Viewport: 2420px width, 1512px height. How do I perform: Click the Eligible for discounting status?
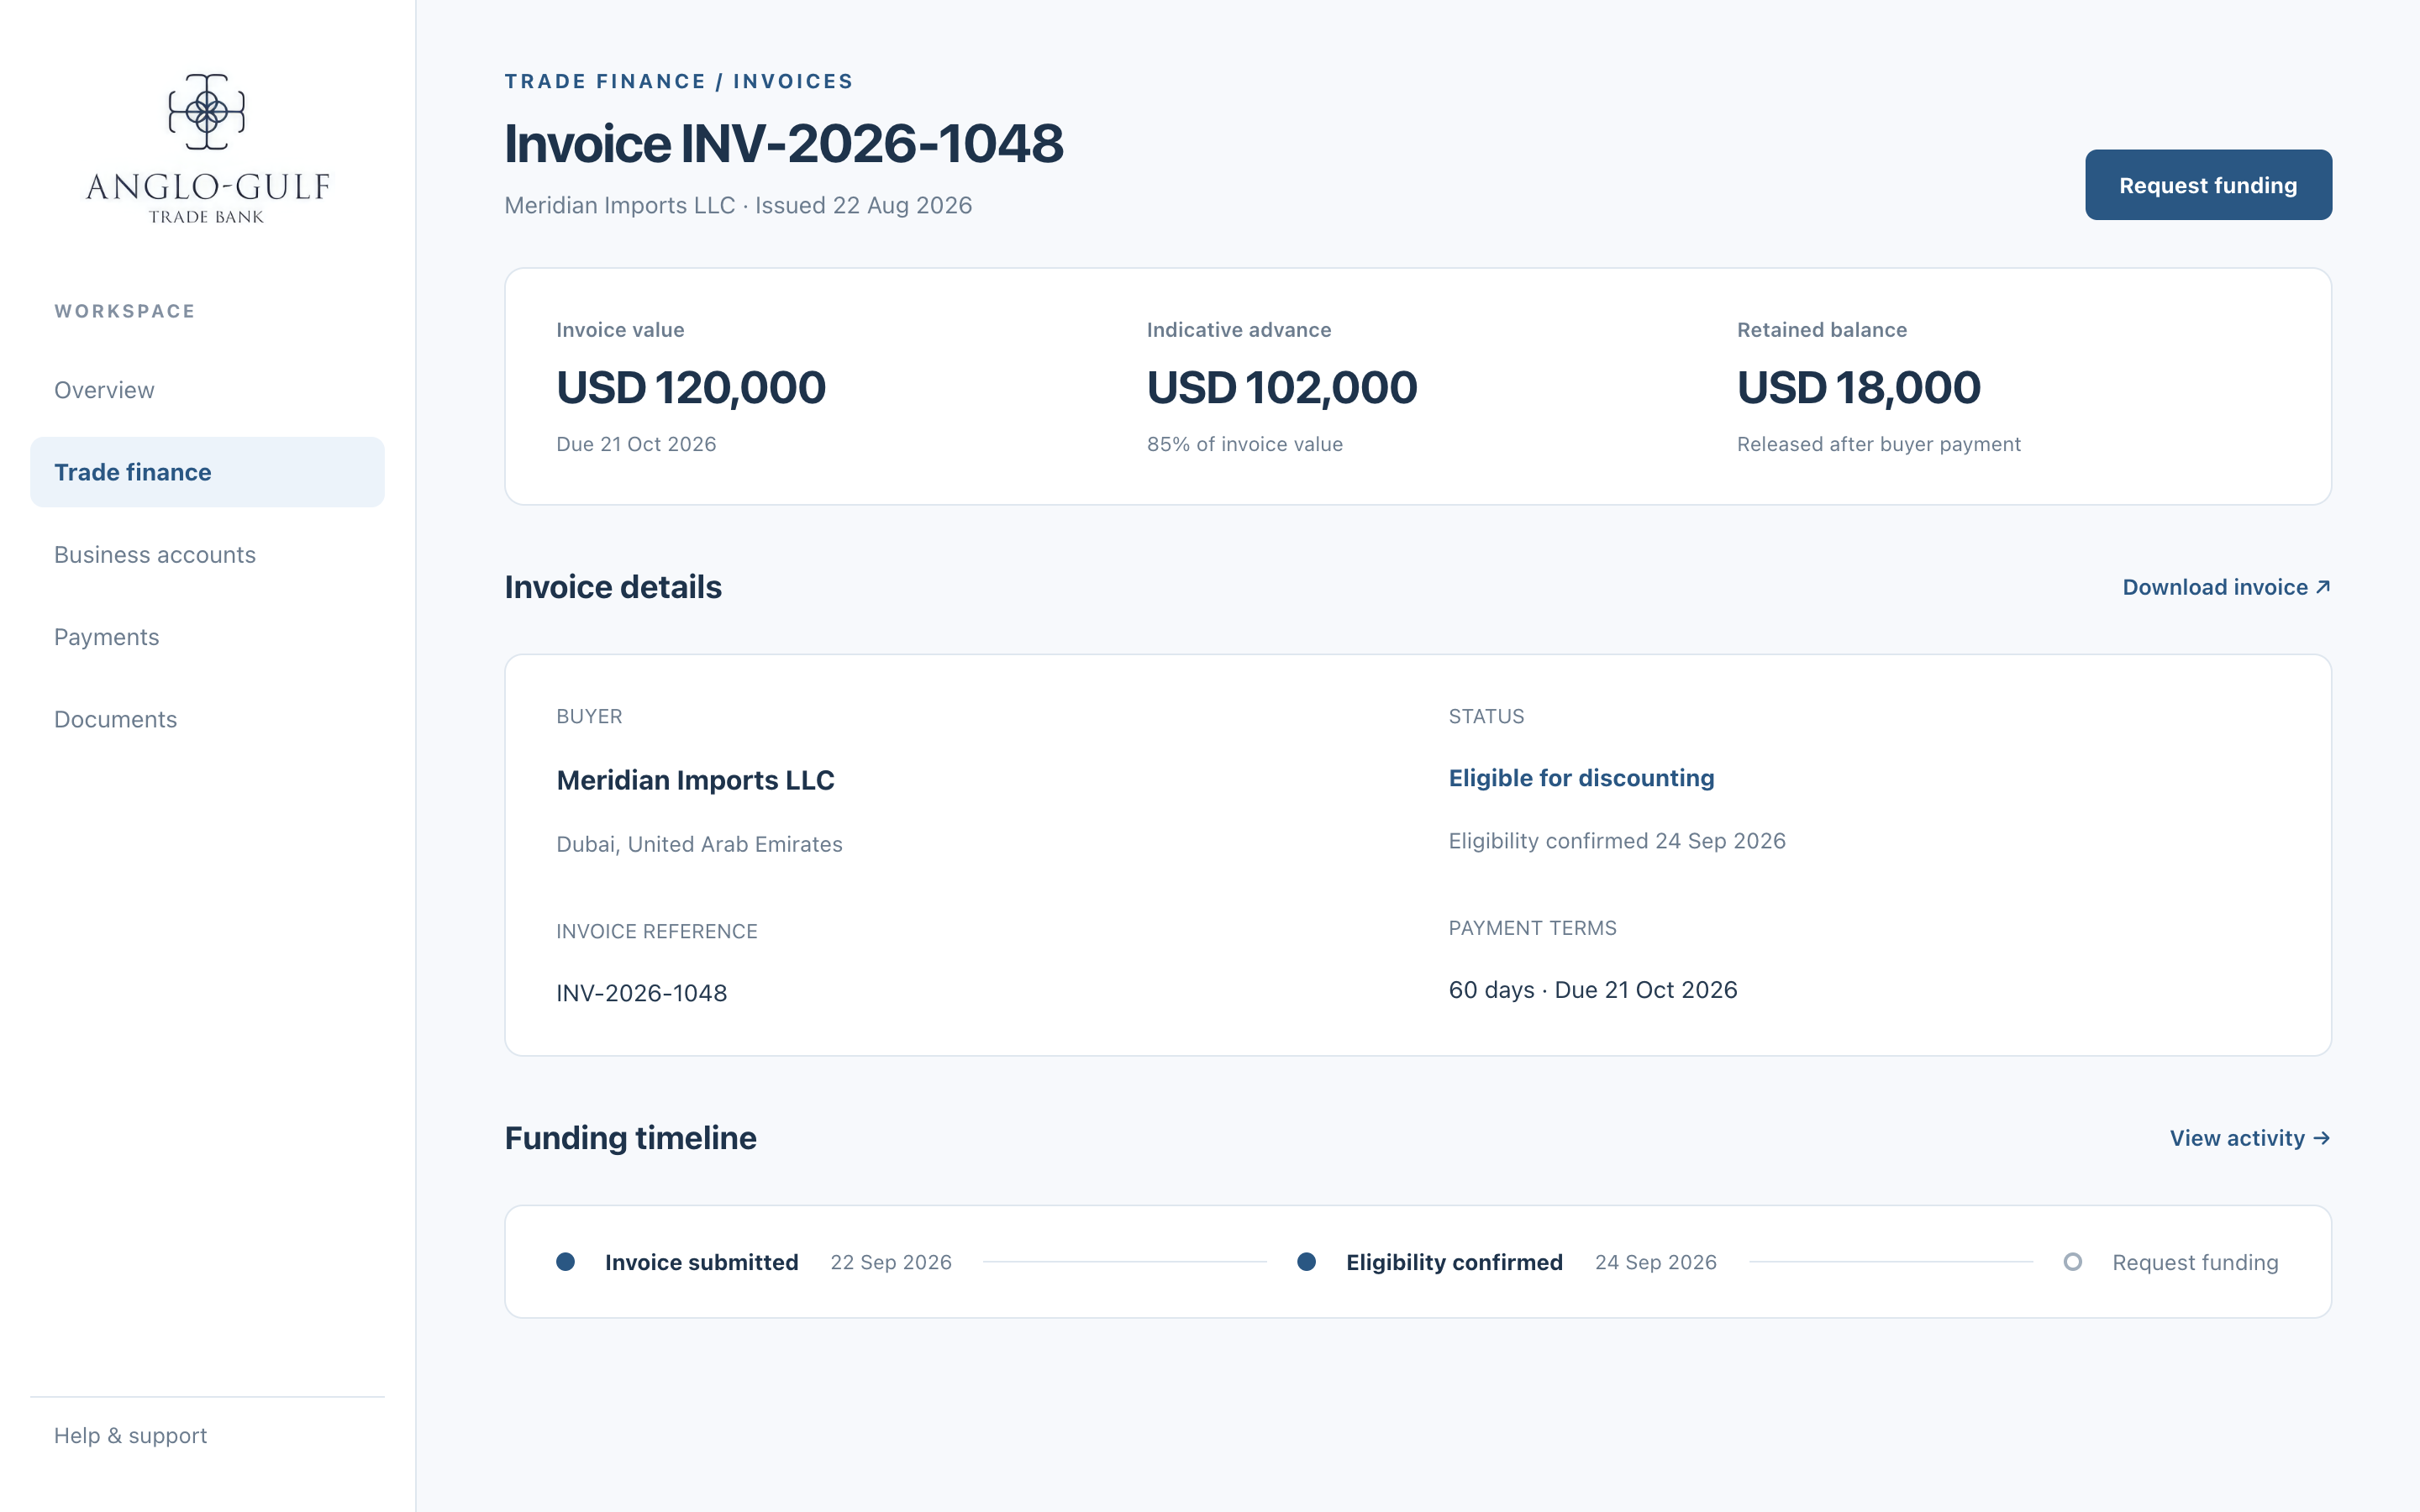click(1581, 778)
